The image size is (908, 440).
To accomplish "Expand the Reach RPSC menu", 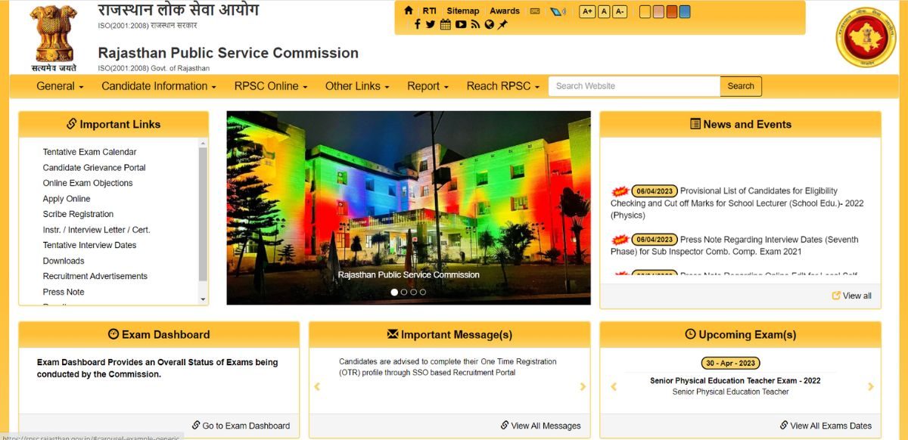I will (503, 86).
